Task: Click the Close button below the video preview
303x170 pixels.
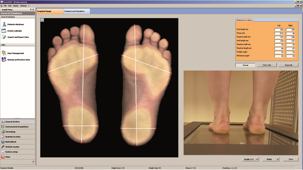Action: pyautogui.click(x=291, y=159)
